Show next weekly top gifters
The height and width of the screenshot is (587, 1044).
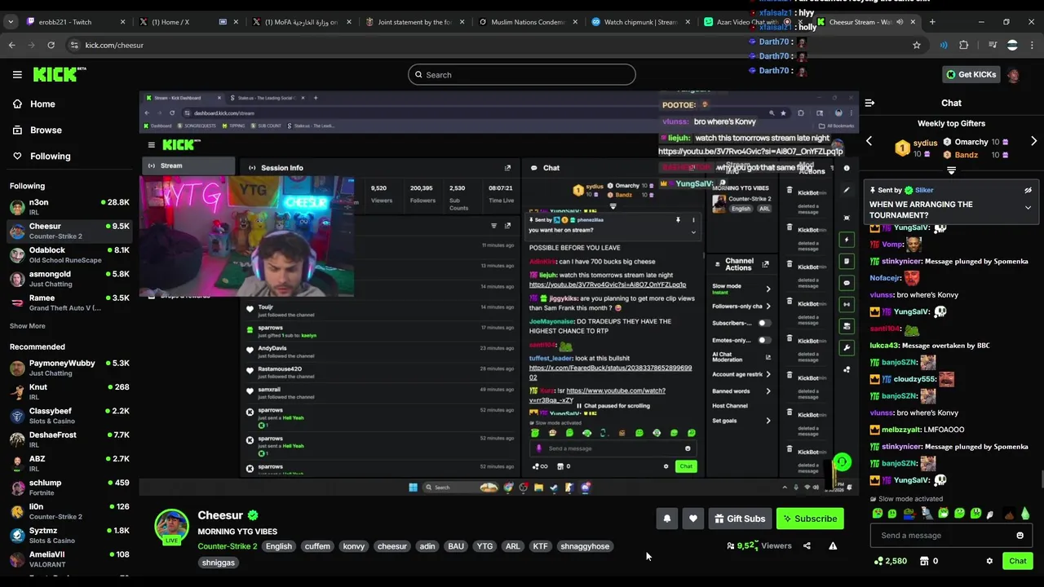pyautogui.click(x=1033, y=141)
